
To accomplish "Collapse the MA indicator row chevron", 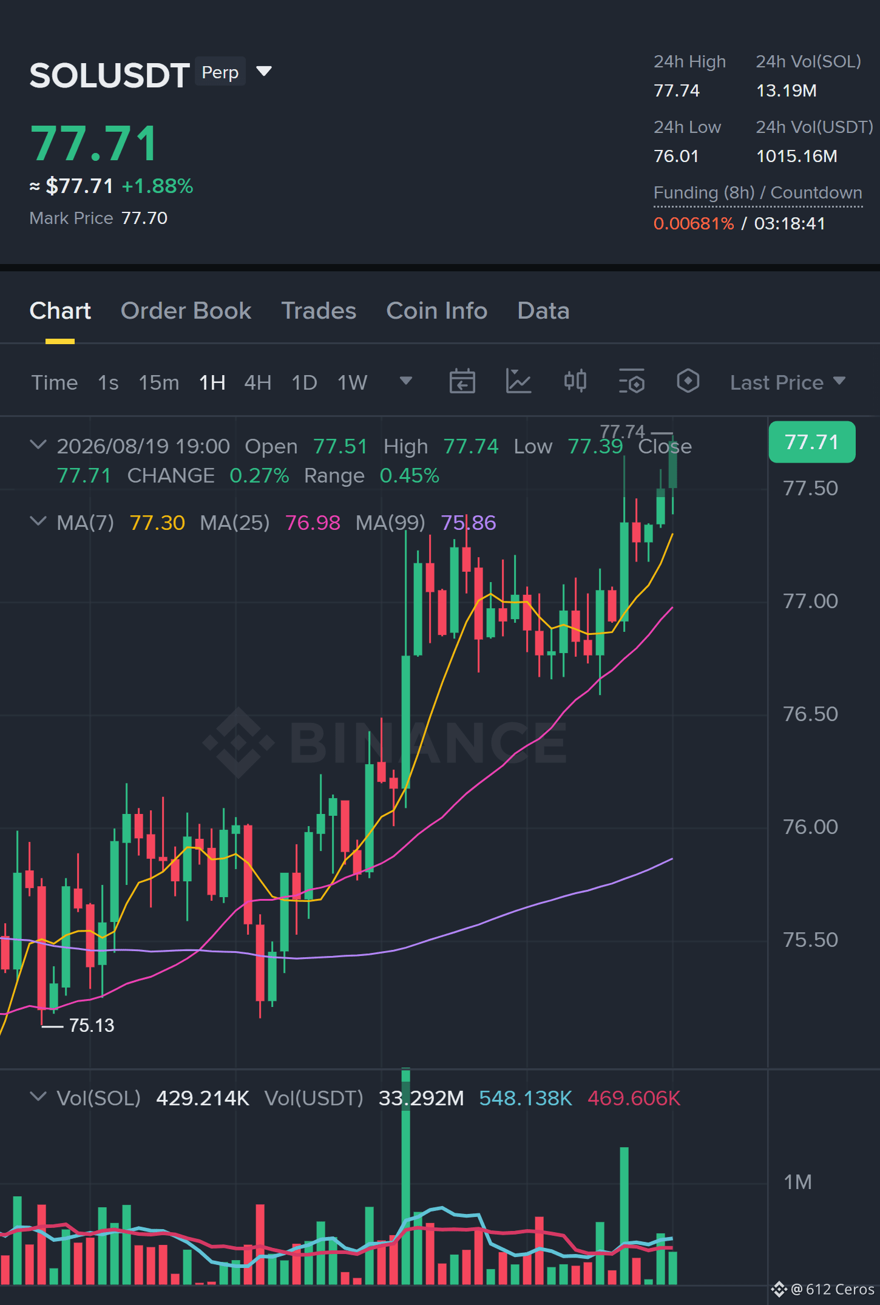I will click(x=38, y=521).
